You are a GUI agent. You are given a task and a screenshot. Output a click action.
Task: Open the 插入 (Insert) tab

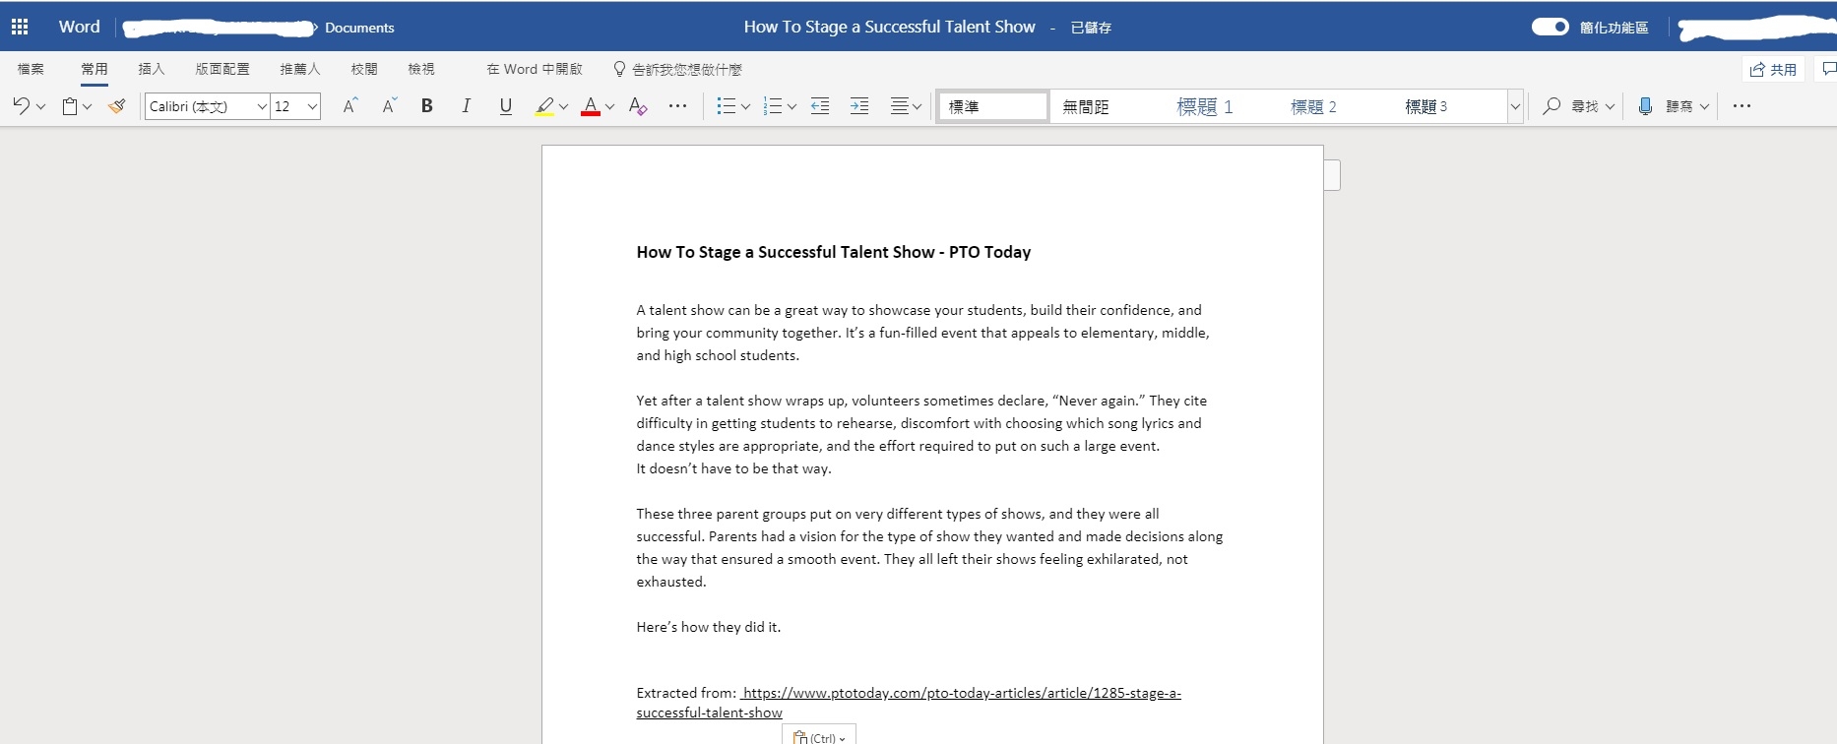(x=151, y=69)
